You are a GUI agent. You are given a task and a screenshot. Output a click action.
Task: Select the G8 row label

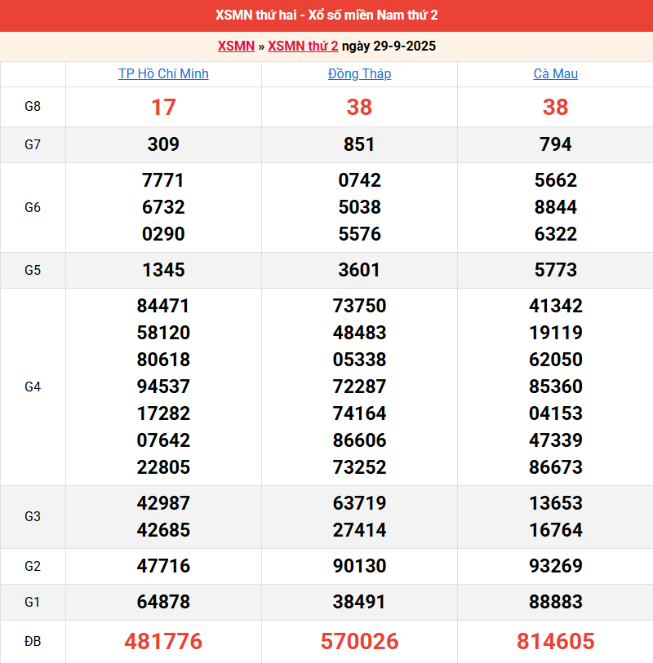pos(33,107)
